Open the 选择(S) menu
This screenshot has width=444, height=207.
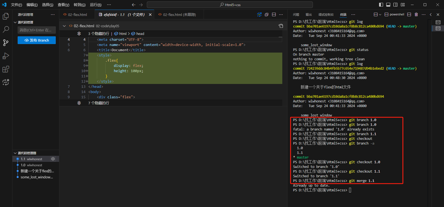coord(48,5)
